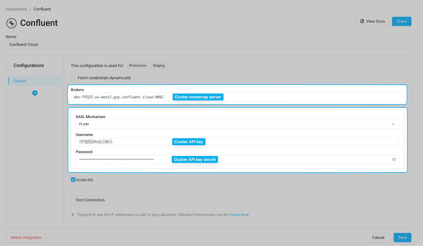The width and height of the screenshot is (423, 246).
Task: Save the integration settings
Action: [x=402, y=238]
